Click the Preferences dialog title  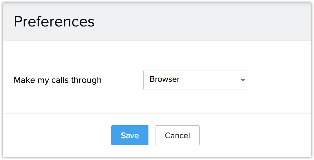pyautogui.click(x=54, y=22)
